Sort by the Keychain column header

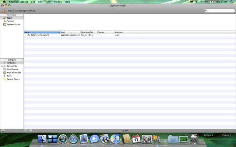[x=126, y=32]
